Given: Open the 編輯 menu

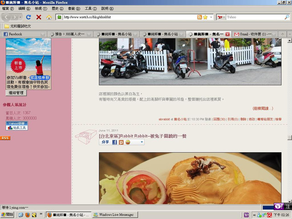Looking at the screenshot, I should (x=24, y=9).
